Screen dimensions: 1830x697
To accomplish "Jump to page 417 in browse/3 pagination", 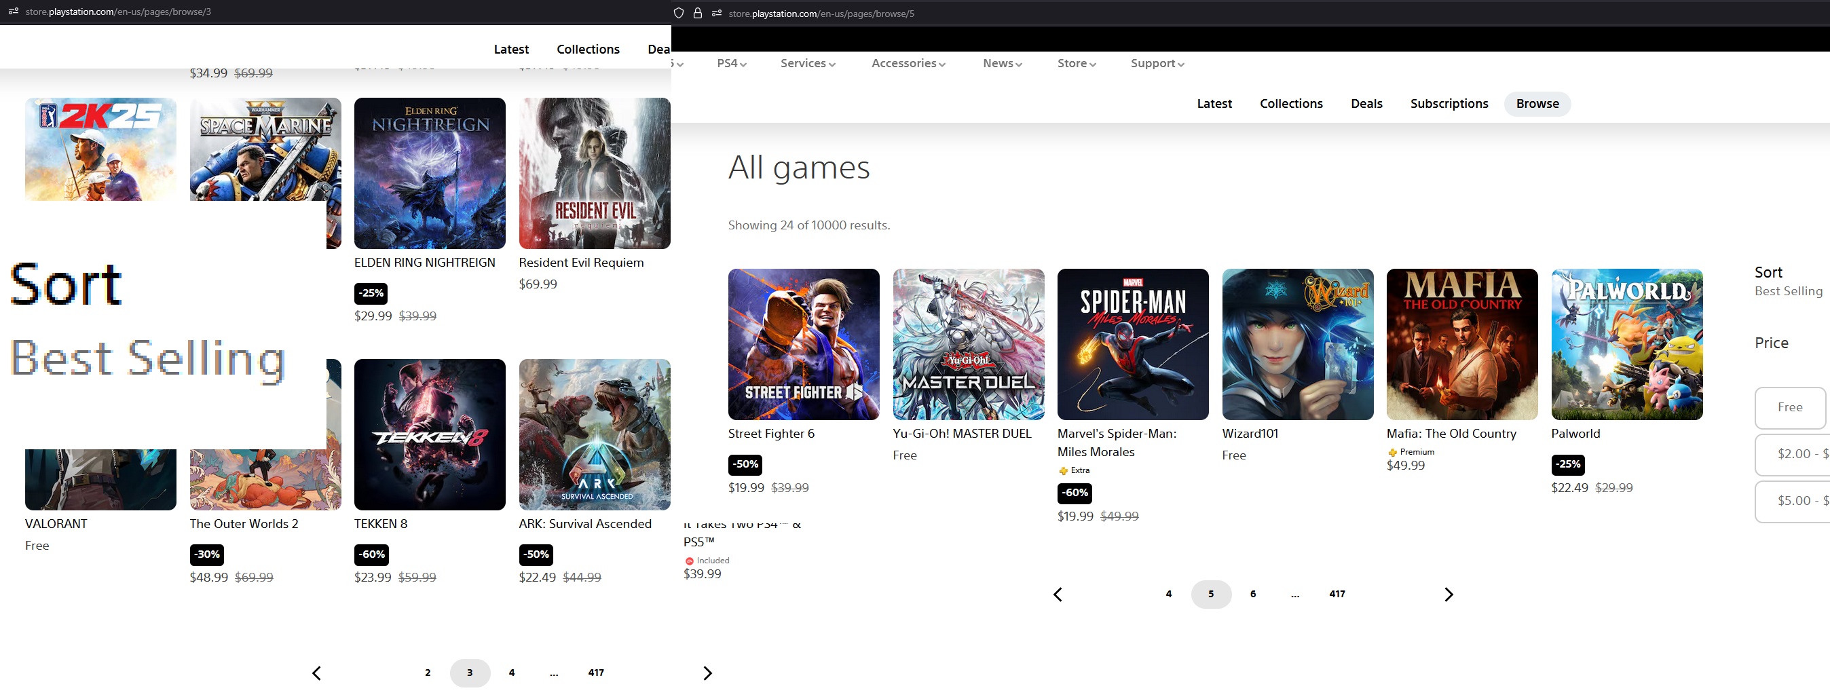I will [x=596, y=673].
